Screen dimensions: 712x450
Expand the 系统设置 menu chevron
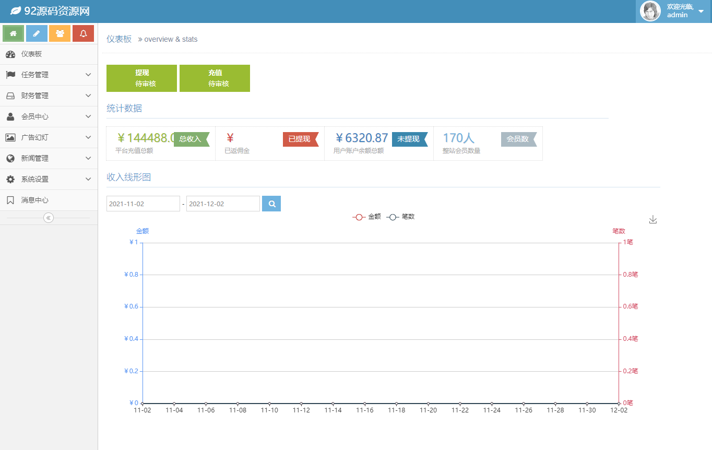coord(88,179)
